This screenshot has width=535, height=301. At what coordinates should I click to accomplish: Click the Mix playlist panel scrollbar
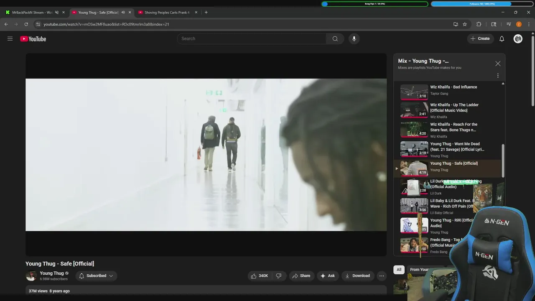click(503, 161)
